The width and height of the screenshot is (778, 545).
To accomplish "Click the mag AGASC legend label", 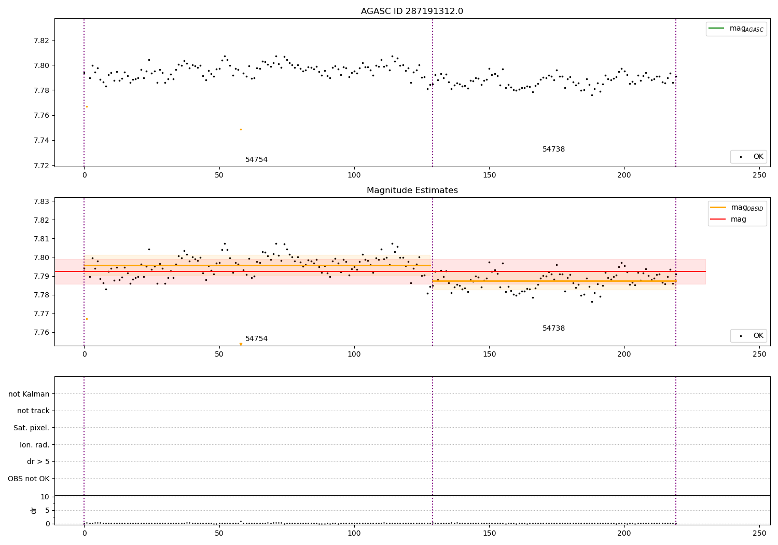I will (746, 29).
